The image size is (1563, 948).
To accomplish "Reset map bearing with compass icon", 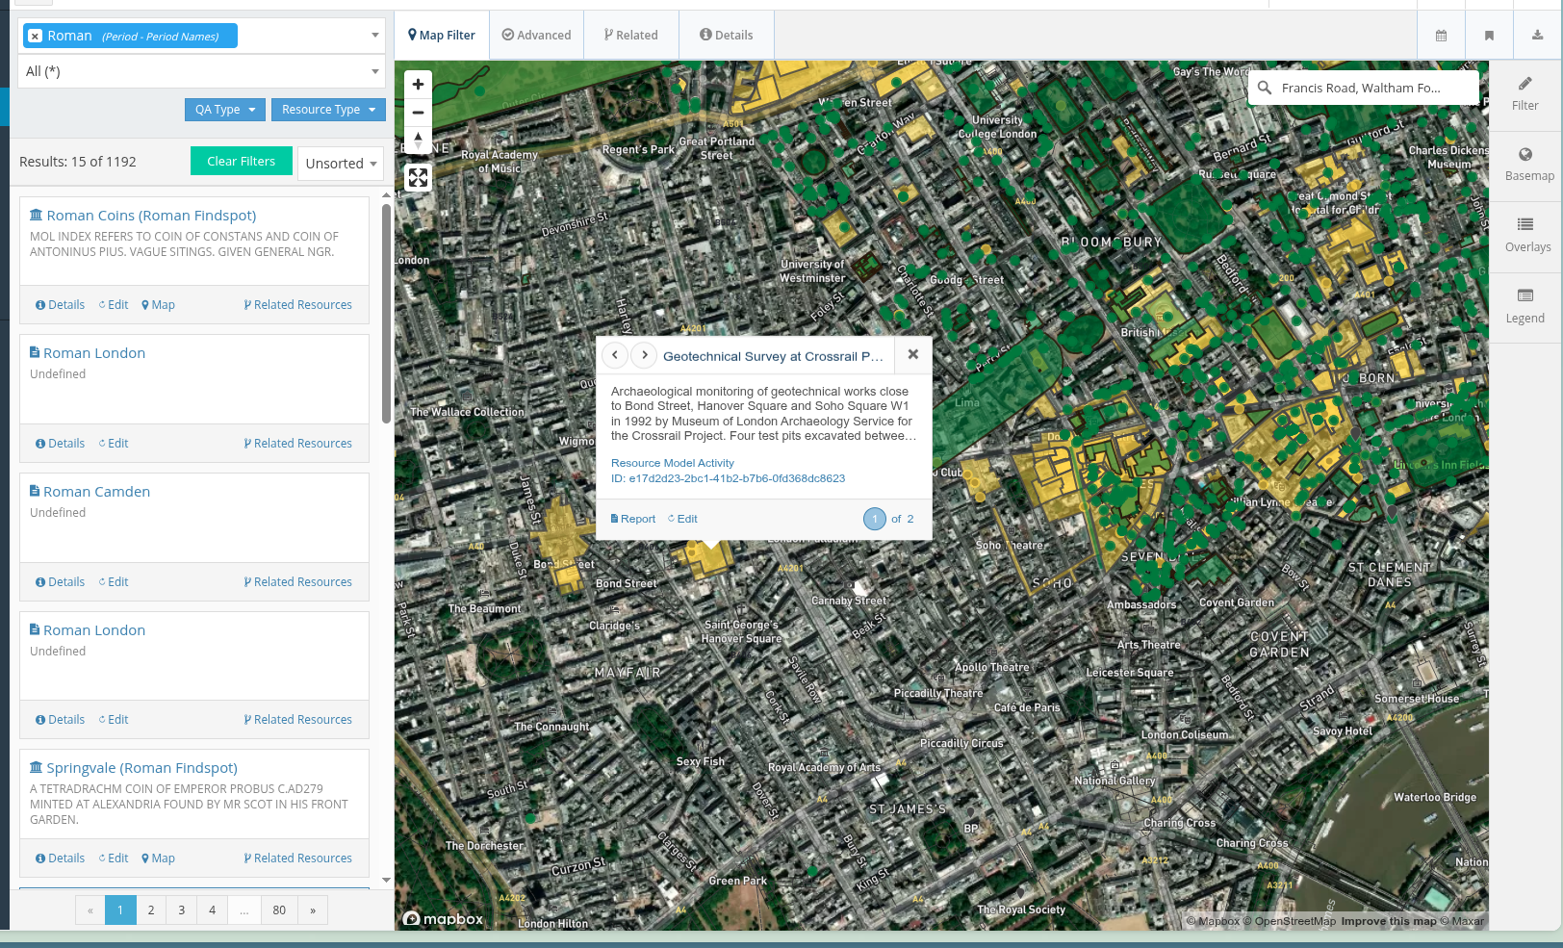I will pyautogui.click(x=418, y=141).
